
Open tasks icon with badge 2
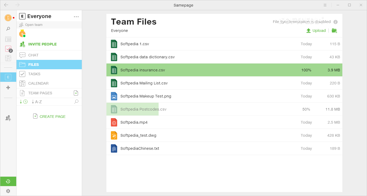point(8,49)
